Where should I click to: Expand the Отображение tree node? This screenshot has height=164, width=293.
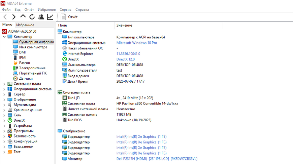(4, 99)
